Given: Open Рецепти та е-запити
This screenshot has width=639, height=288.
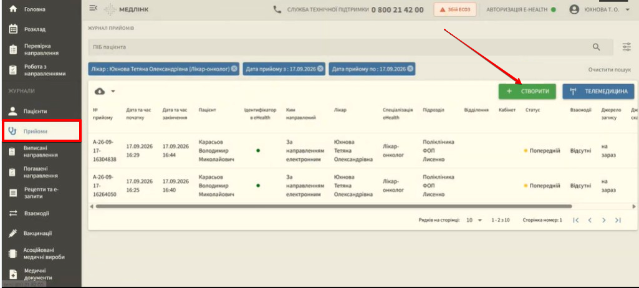Looking at the screenshot, I should point(41,193).
